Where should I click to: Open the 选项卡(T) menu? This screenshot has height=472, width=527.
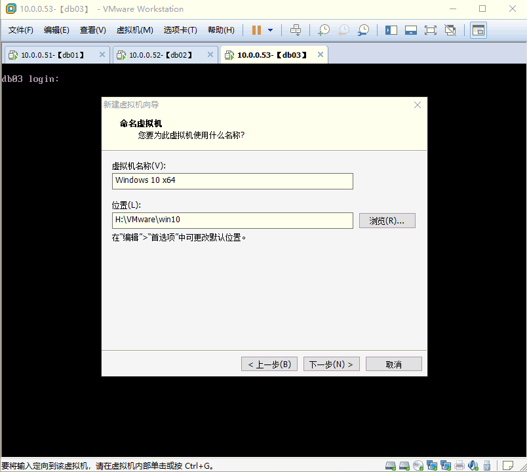180,30
